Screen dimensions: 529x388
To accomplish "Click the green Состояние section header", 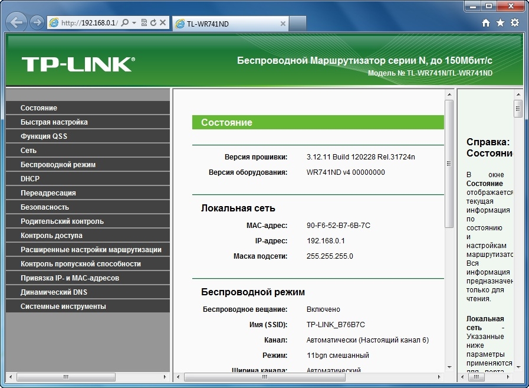I will pos(318,122).
